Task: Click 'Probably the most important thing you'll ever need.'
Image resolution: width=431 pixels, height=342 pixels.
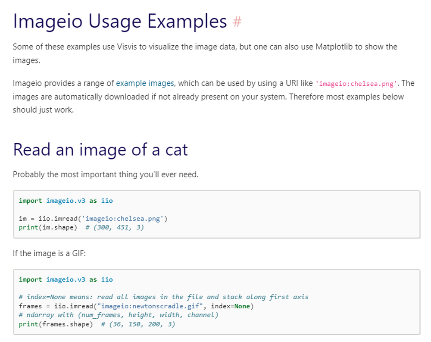Action: [x=106, y=175]
